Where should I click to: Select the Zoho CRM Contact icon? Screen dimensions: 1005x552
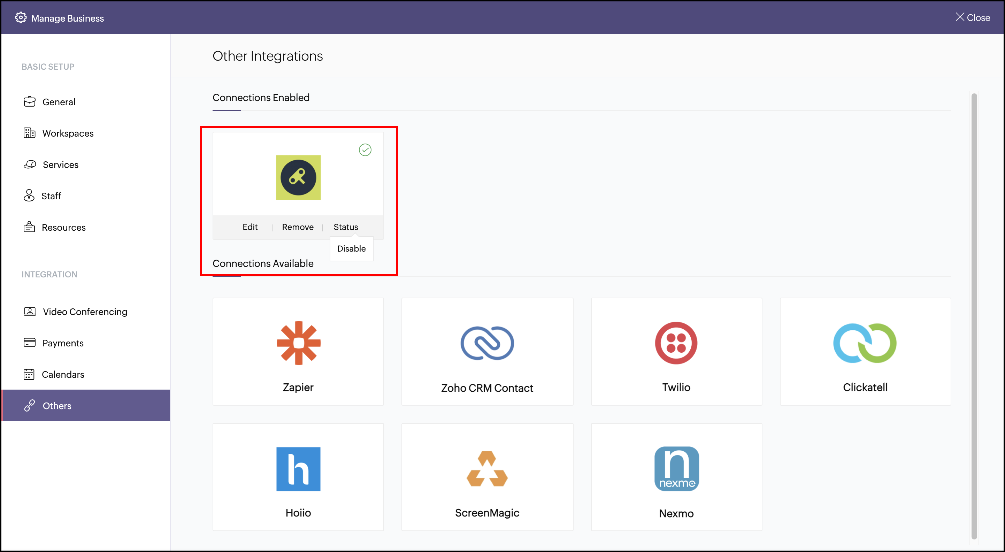point(487,343)
